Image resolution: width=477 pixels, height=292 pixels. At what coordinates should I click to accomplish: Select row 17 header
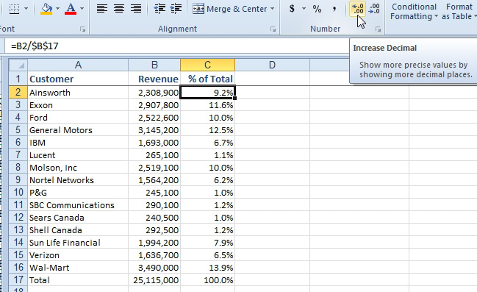click(x=18, y=279)
